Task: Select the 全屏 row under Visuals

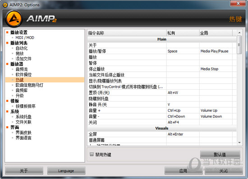Action: (x=162, y=134)
